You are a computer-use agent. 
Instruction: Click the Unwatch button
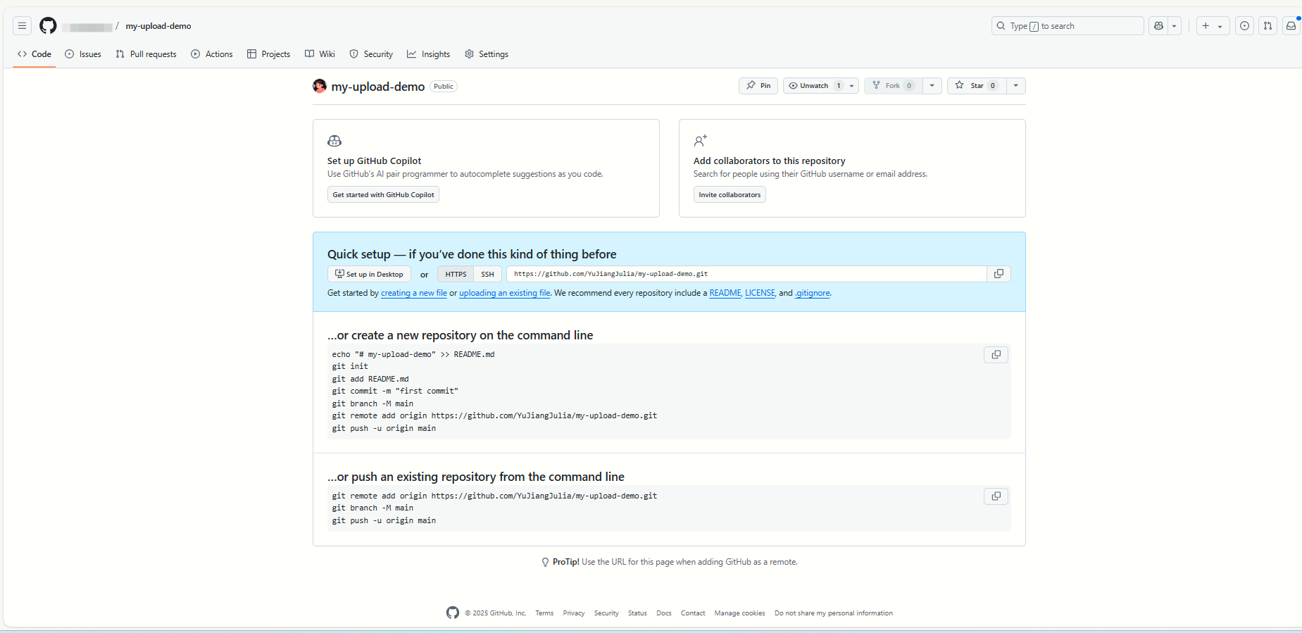(x=815, y=86)
